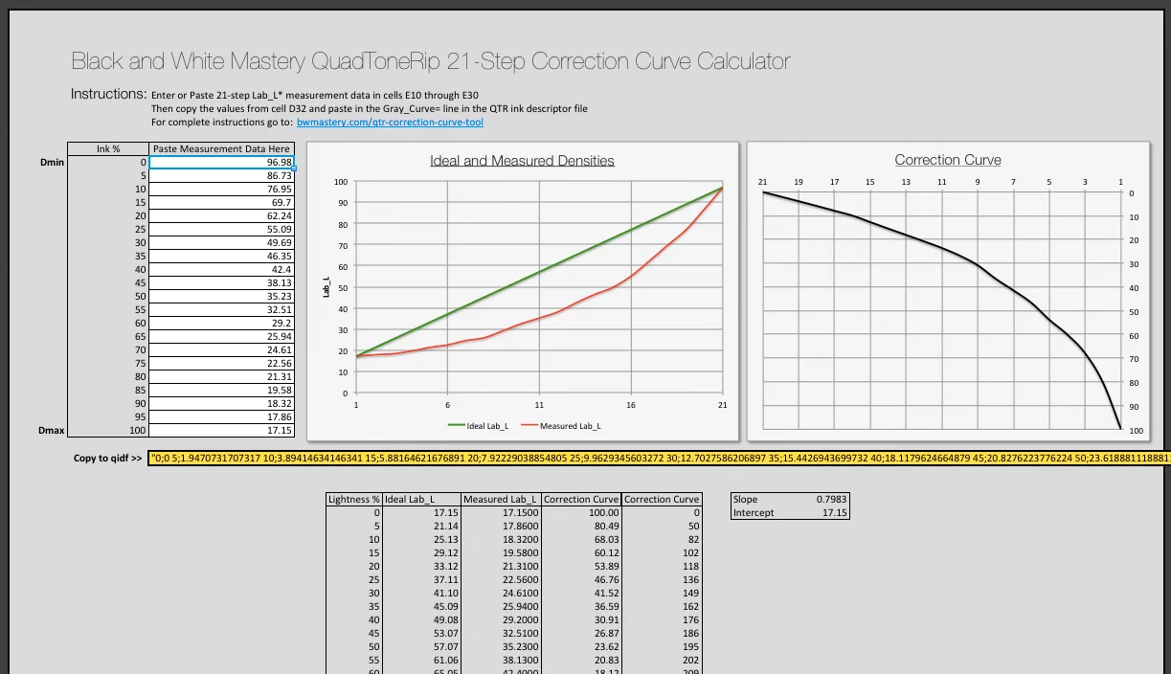Select Correction Curve cell 100.00
1171x674 pixels.
coord(582,513)
